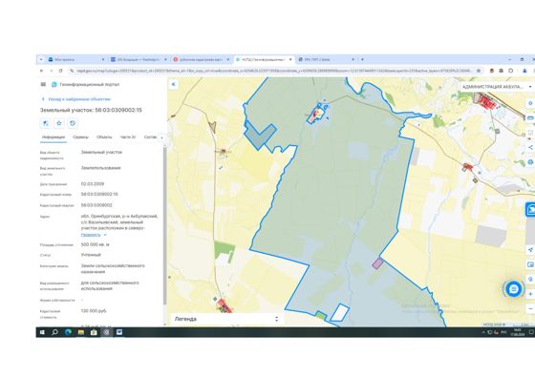Switch to the Состав tab

tap(150, 137)
